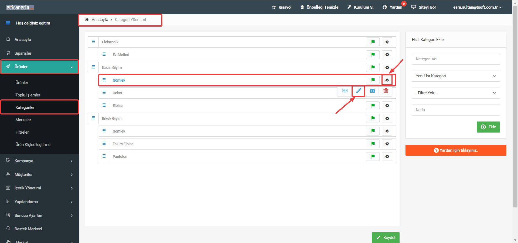The width and height of the screenshot is (518, 243).
Task: Open Ürün Kişiselleştirme submenu item
Action: point(33,145)
